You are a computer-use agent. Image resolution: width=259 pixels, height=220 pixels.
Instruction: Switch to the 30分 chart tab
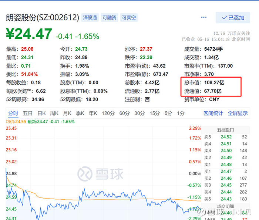click(x=139, y=114)
